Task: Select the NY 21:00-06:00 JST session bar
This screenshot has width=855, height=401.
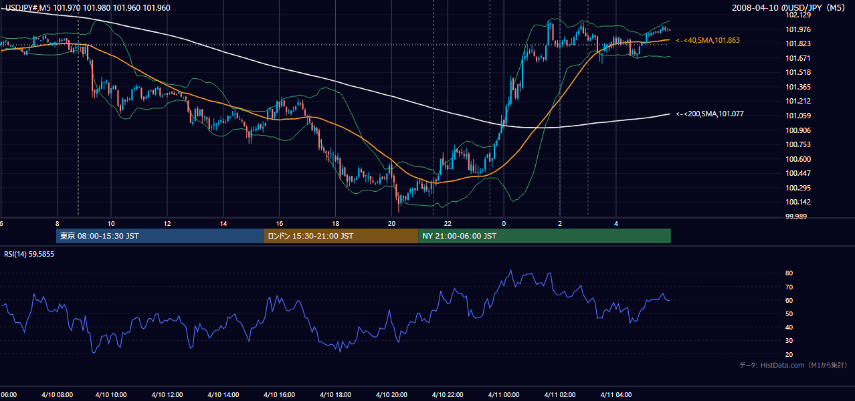Action: pos(545,236)
